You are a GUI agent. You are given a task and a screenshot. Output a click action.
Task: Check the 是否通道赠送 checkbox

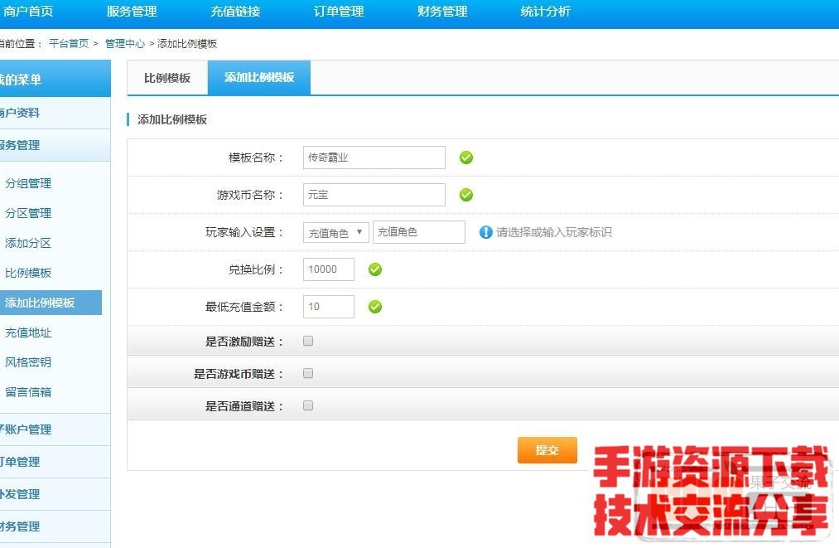coord(308,406)
